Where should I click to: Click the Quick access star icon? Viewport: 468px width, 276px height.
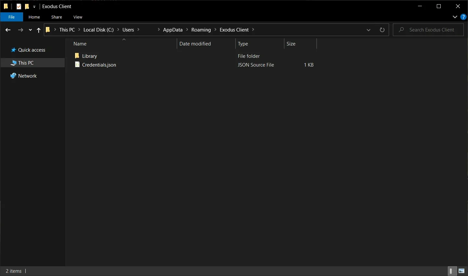13,50
